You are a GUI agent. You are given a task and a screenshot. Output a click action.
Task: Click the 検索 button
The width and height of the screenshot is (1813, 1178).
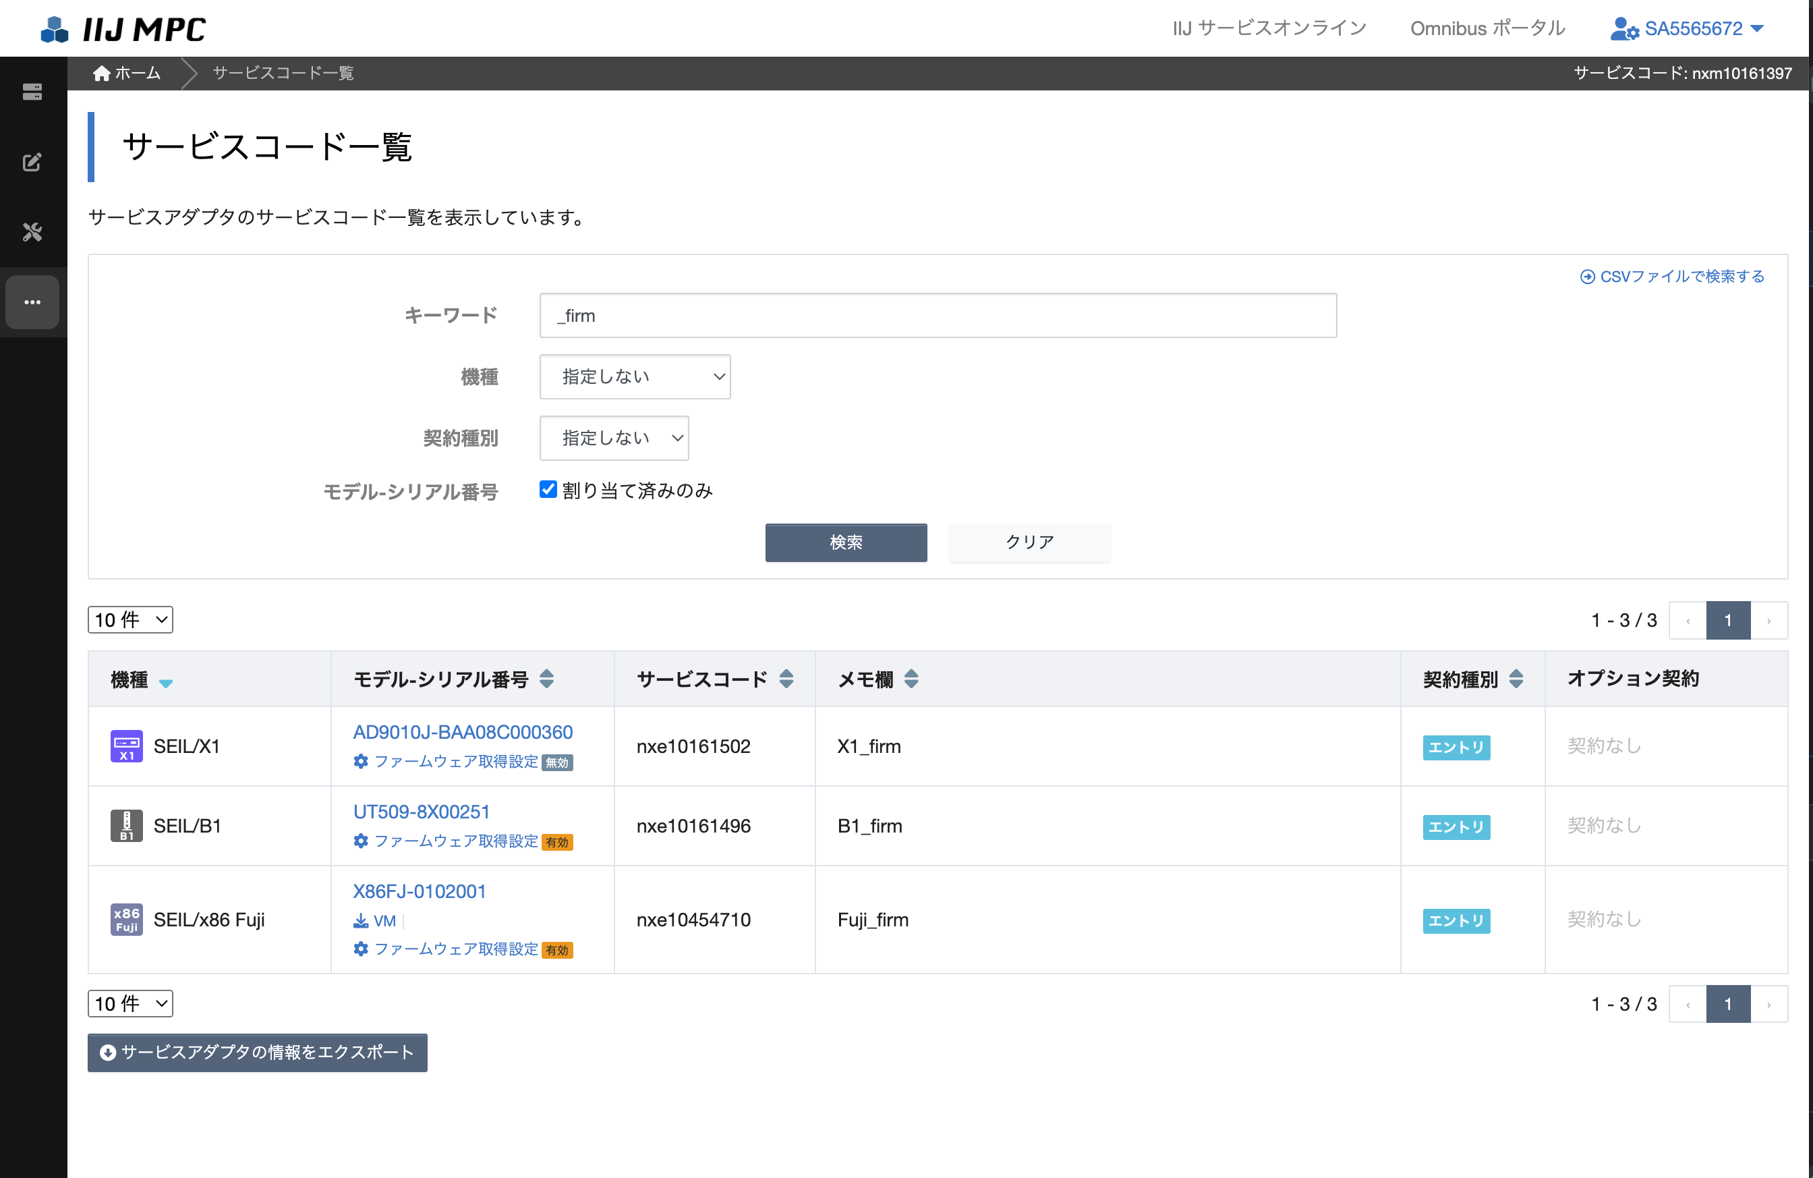coord(846,542)
